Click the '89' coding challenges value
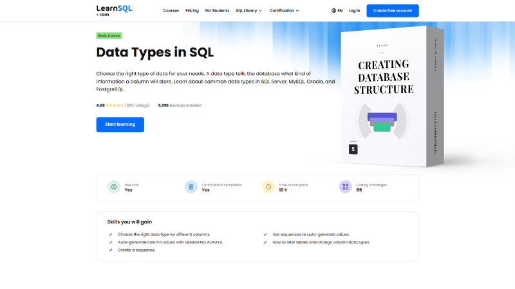The image size is (515, 289). [359, 190]
